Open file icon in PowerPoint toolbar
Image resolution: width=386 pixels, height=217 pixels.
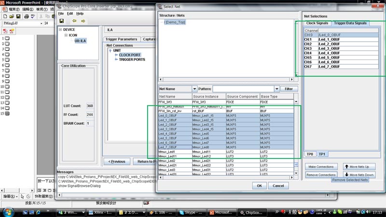12,16
